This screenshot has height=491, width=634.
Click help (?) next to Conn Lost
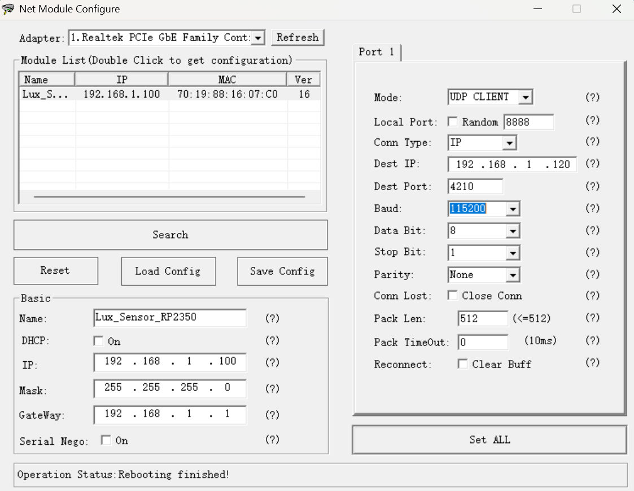click(592, 295)
